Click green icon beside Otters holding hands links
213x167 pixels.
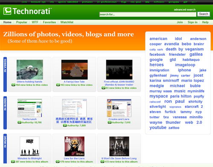(13, 85)
